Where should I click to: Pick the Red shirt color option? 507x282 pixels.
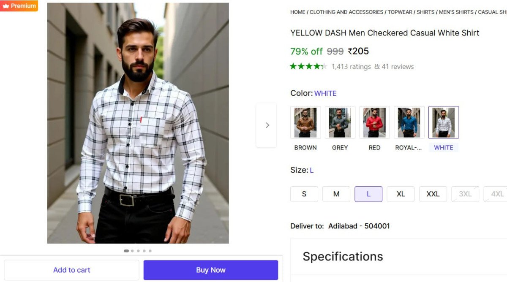[375, 122]
